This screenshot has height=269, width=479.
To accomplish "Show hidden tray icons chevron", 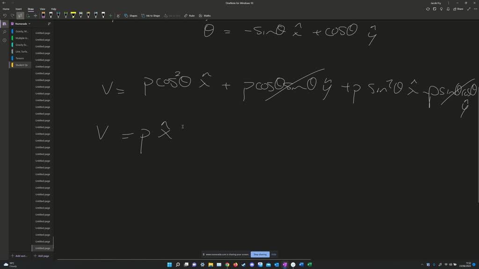I will click(x=422, y=264).
